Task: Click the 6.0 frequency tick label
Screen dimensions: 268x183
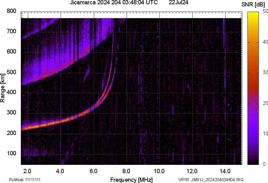Action: click(93, 171)
